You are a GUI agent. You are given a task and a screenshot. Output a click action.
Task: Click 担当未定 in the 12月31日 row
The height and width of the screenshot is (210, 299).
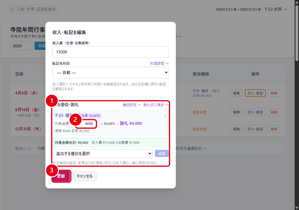point(200,129)
